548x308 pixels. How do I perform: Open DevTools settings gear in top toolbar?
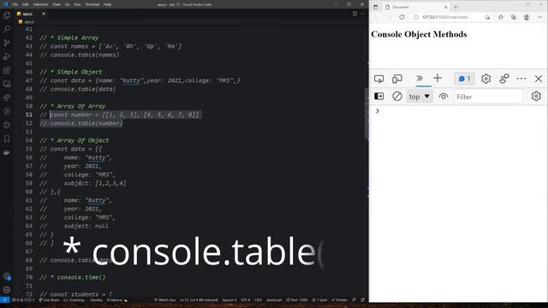[x=485, y=79]
